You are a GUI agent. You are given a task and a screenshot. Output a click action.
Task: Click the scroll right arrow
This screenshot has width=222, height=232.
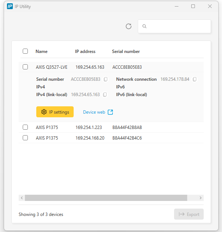[x=200, y=198]
